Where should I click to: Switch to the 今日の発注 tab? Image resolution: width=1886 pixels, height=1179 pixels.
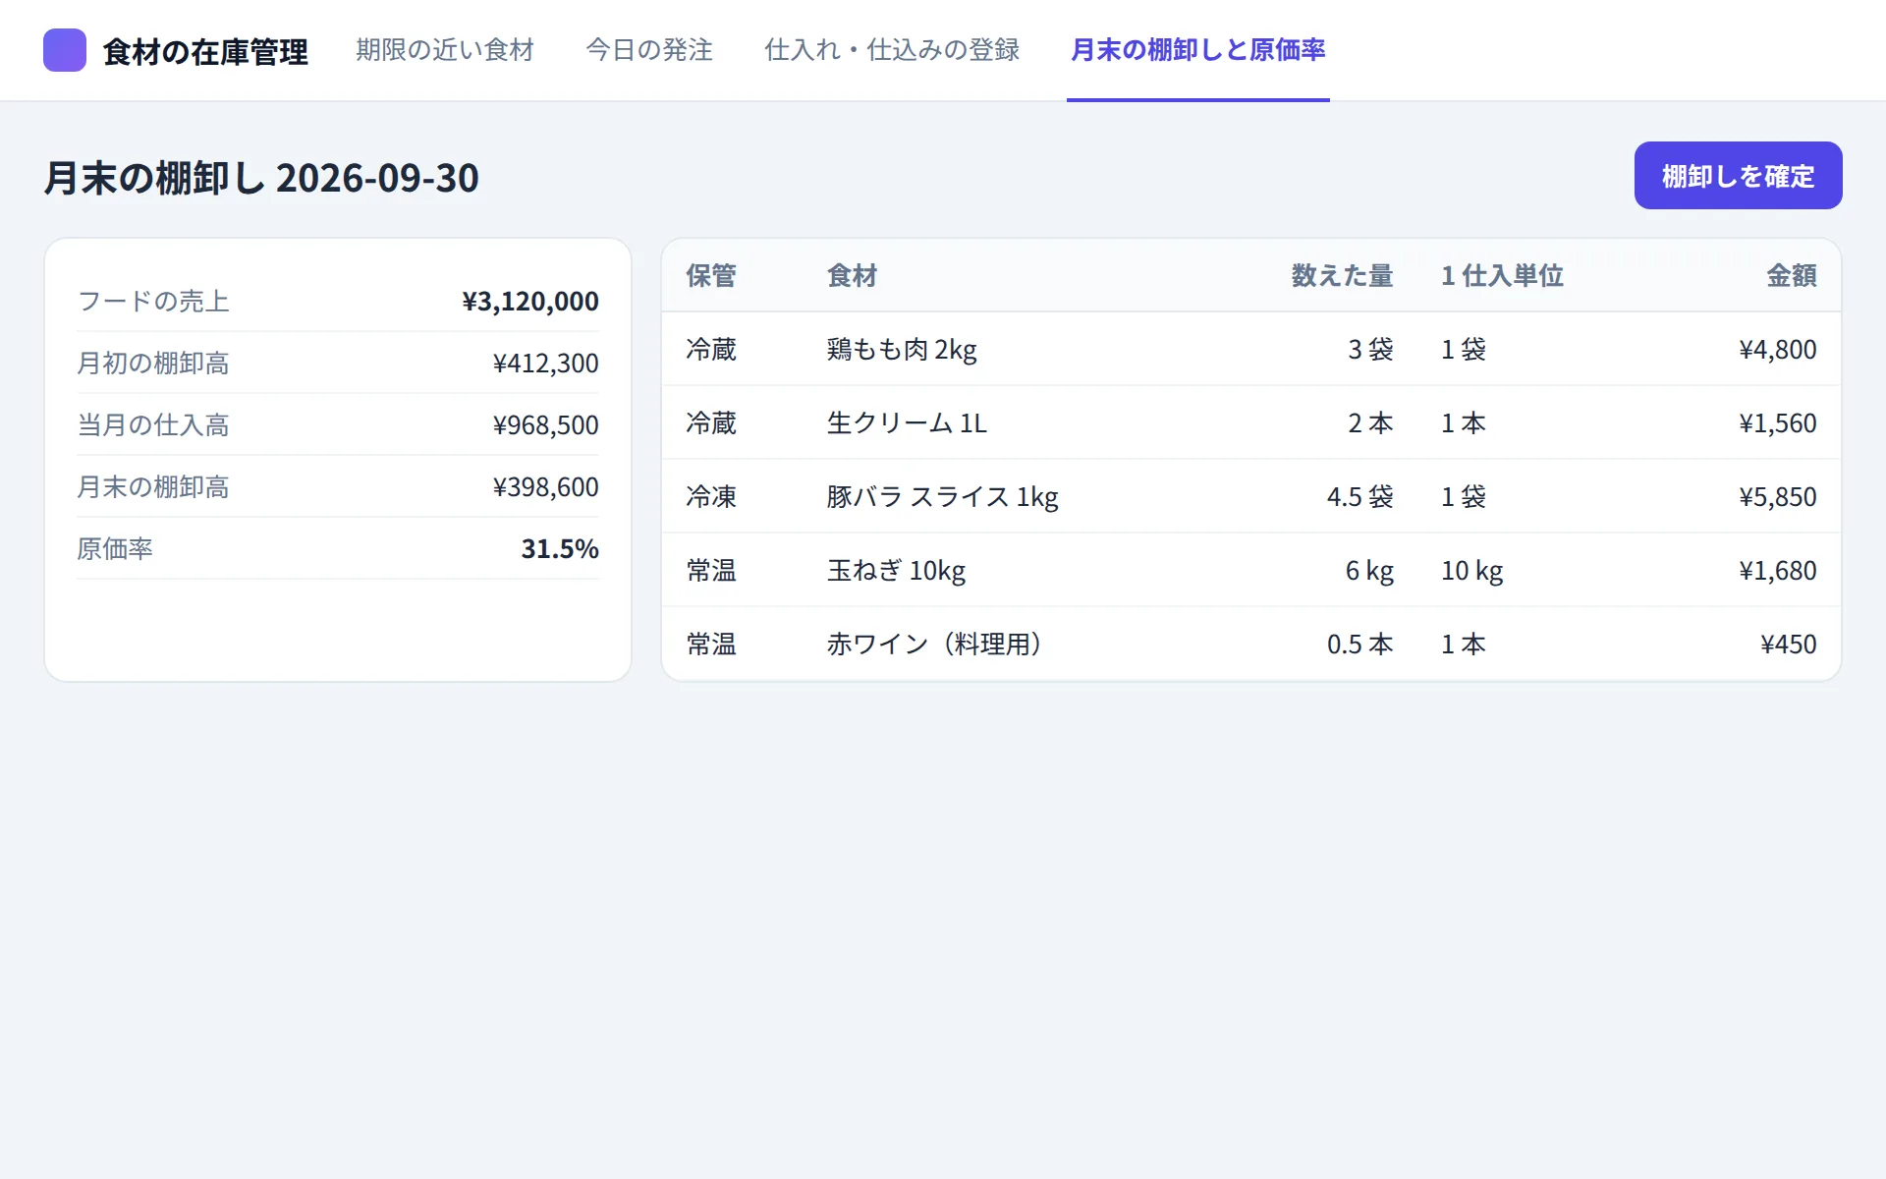[649, 50]
